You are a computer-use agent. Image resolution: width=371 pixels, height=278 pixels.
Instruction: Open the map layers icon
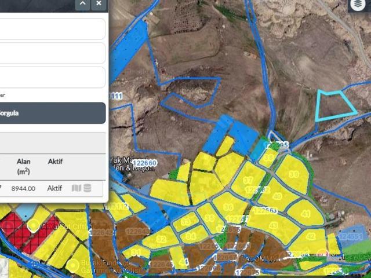coord(358,5)
